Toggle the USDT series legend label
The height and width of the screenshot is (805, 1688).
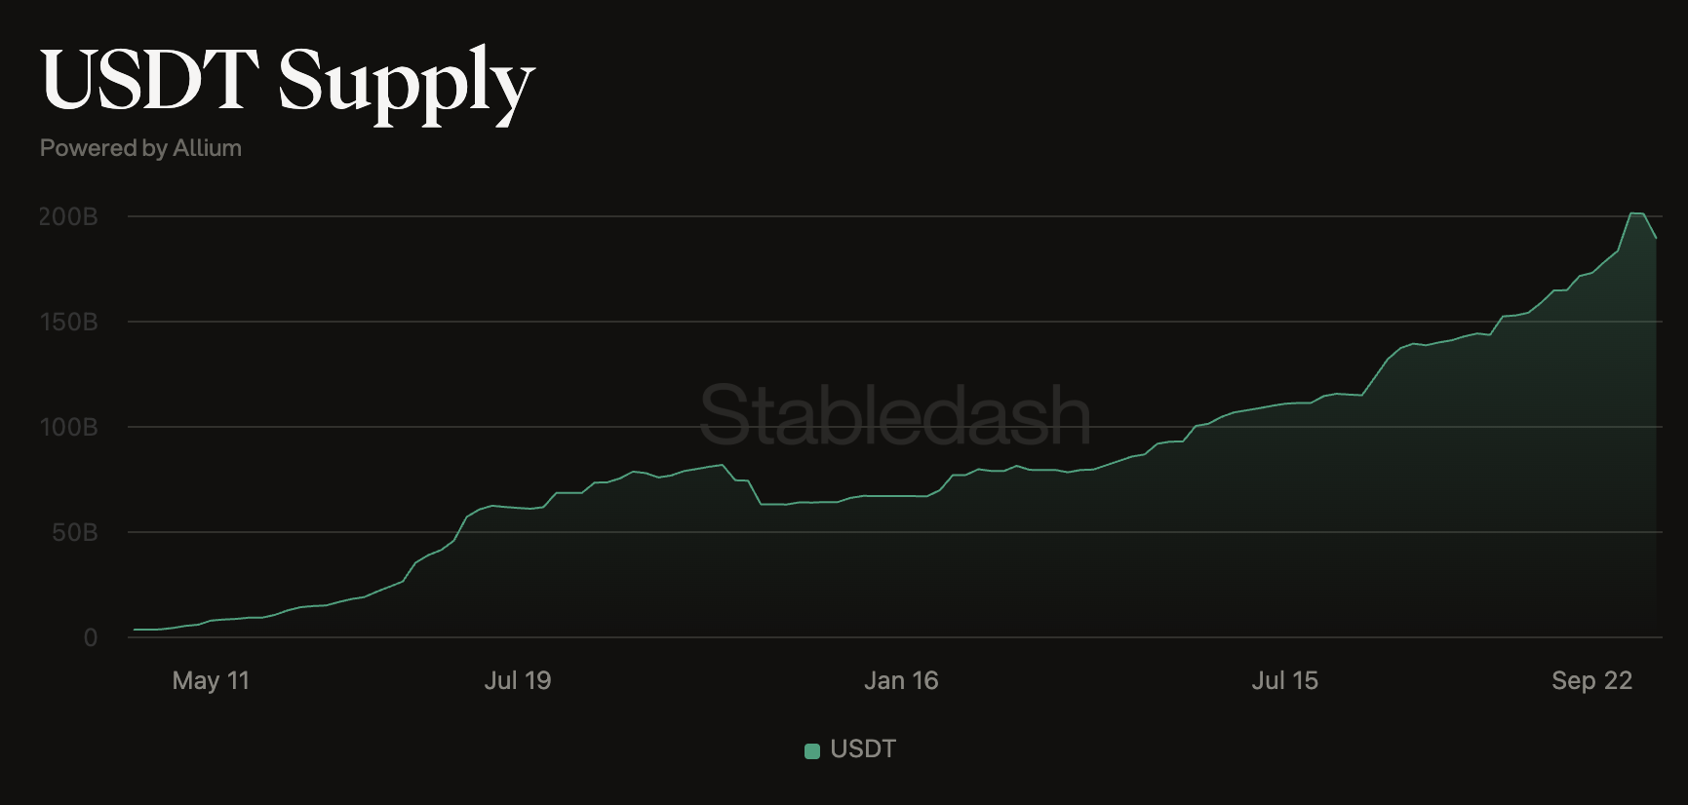862,749
